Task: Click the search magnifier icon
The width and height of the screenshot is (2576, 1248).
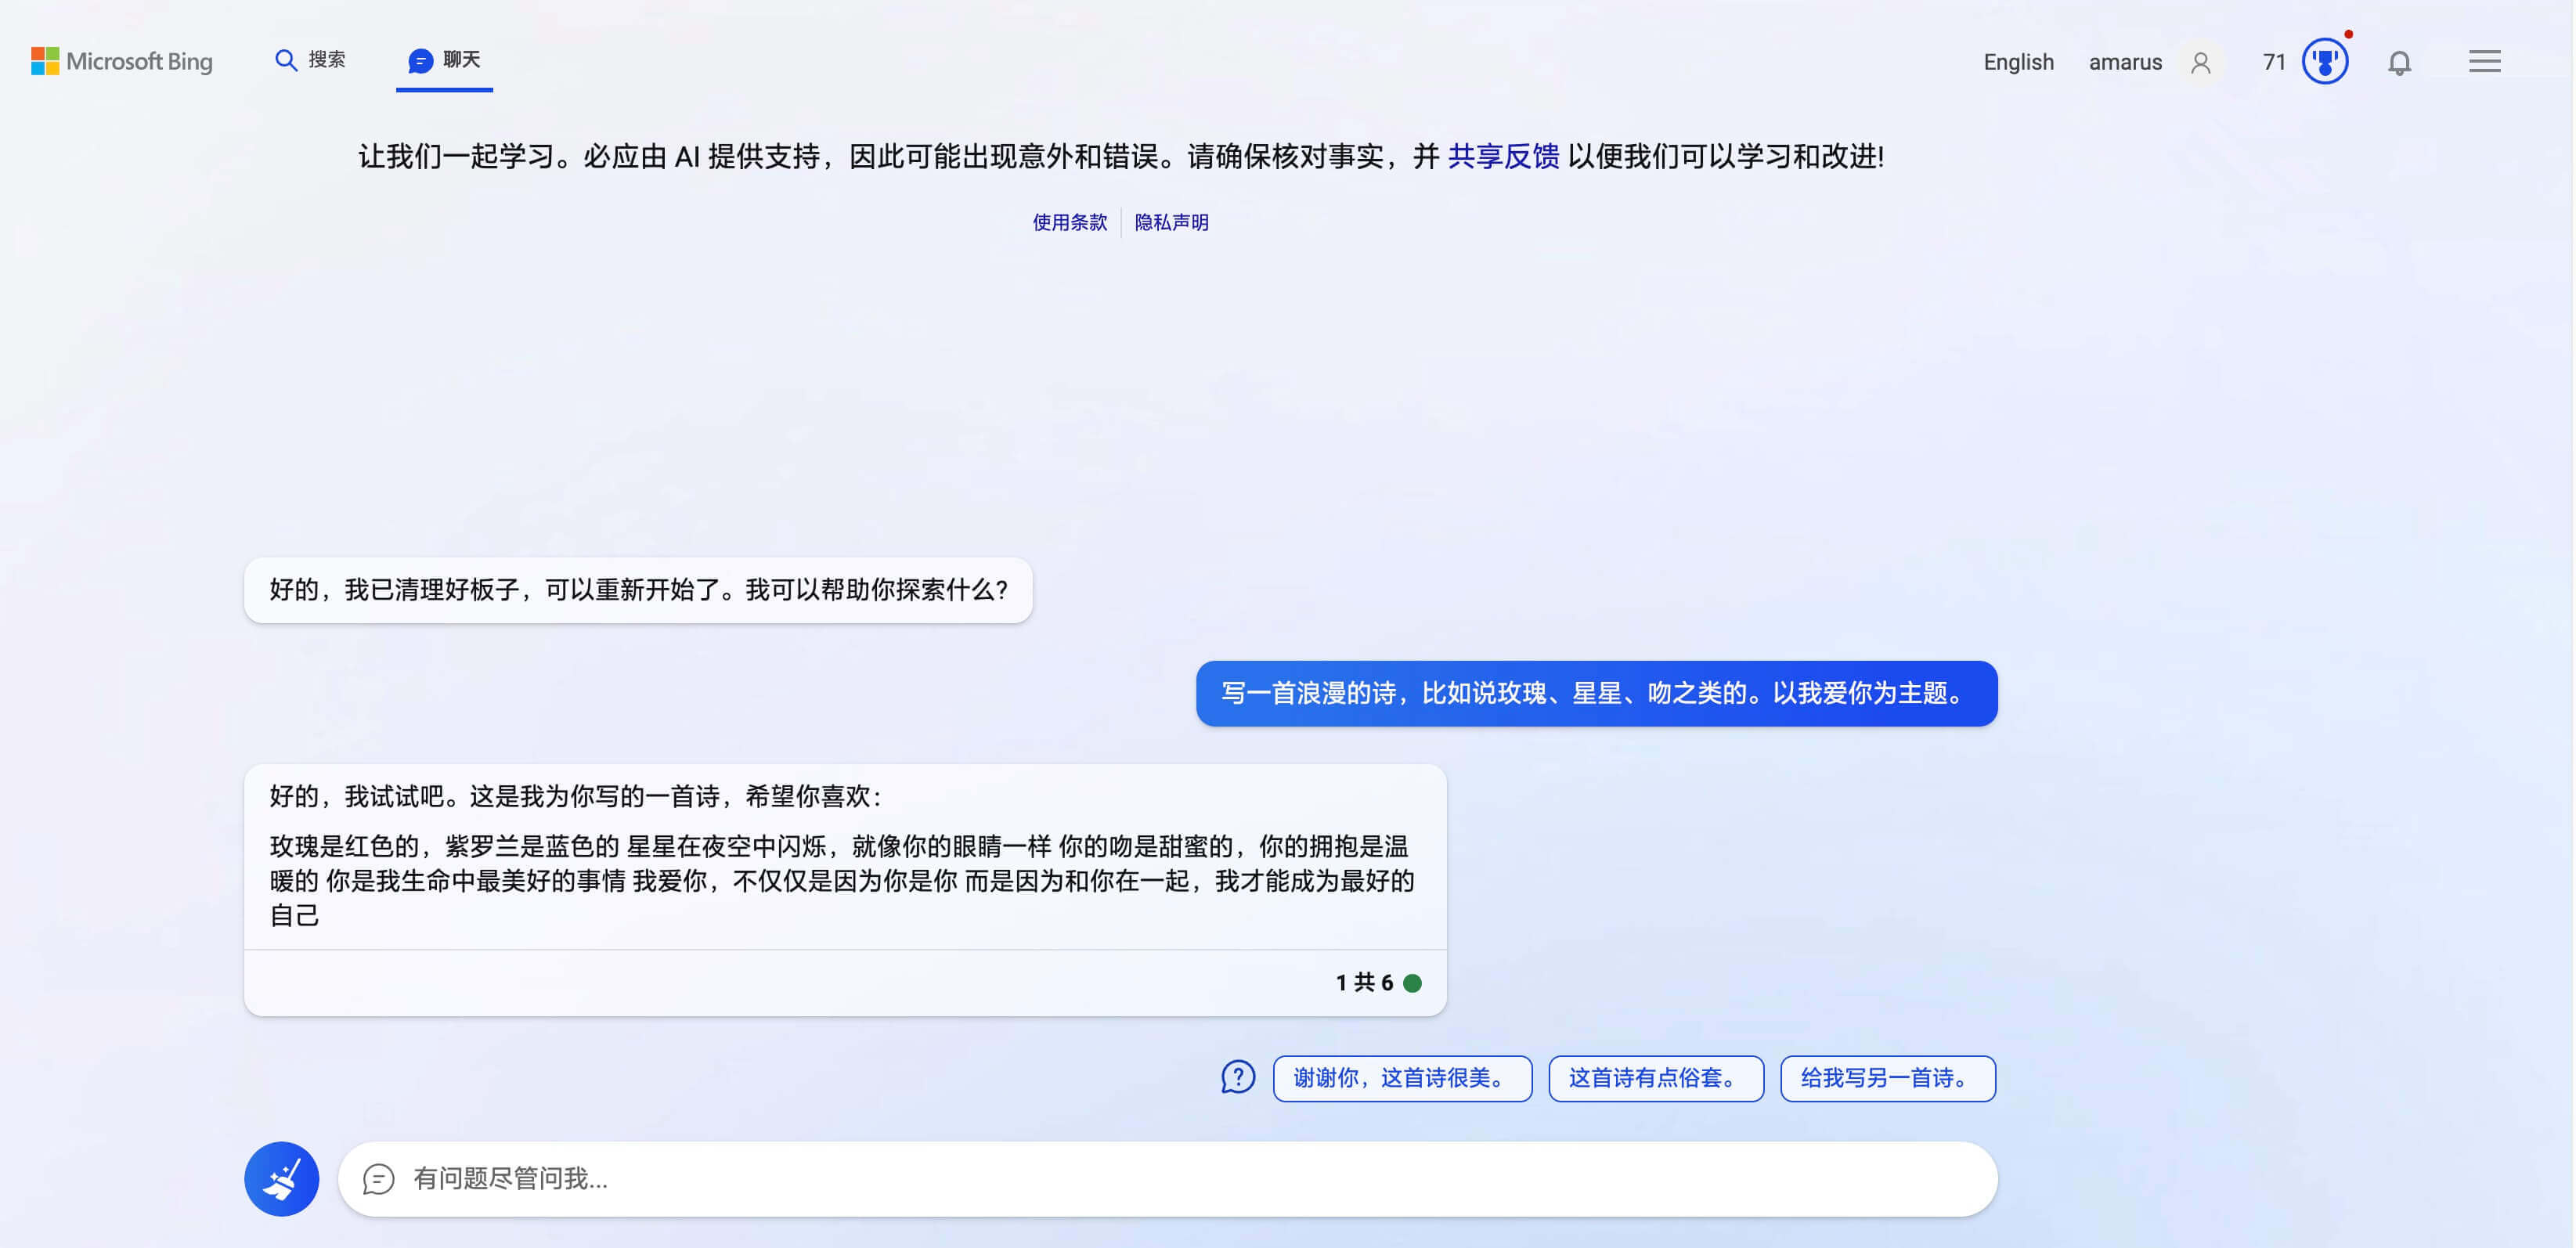Action: (286, 61)
